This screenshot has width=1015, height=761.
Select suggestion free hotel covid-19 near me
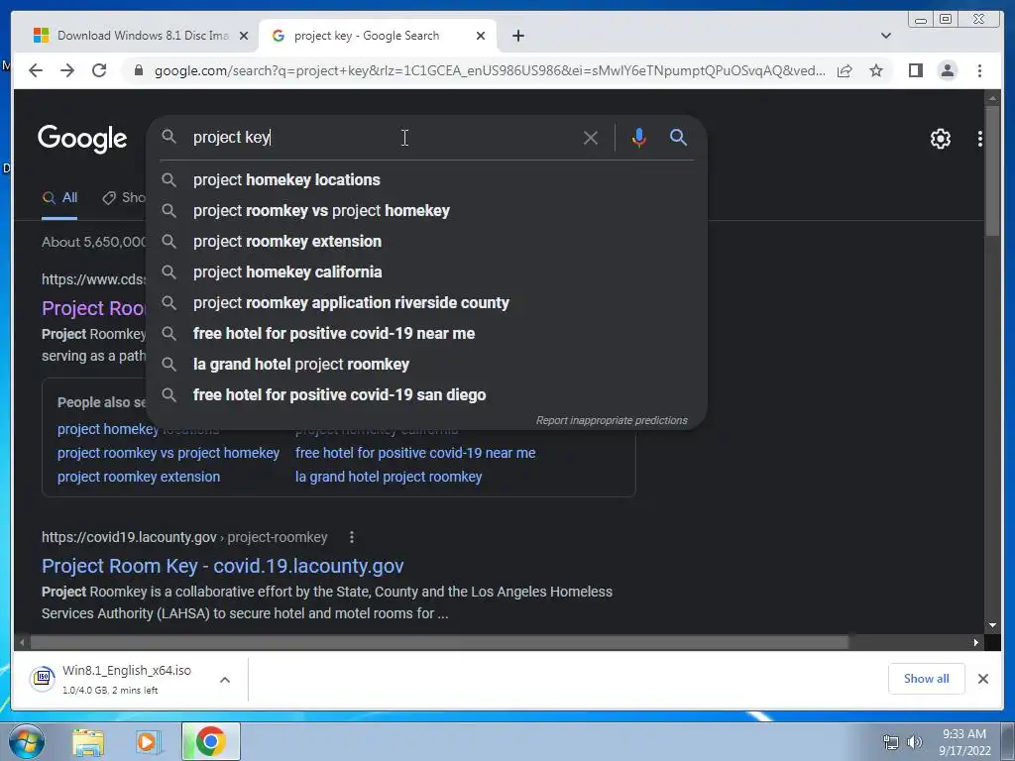[426, 334]
